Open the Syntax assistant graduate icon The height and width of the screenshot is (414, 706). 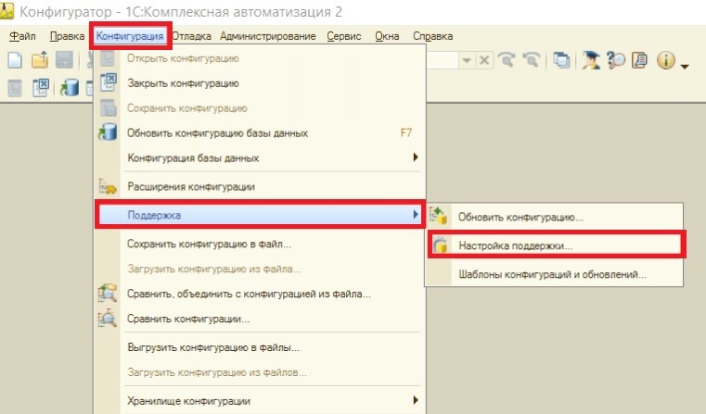click(x=591, y=60)
